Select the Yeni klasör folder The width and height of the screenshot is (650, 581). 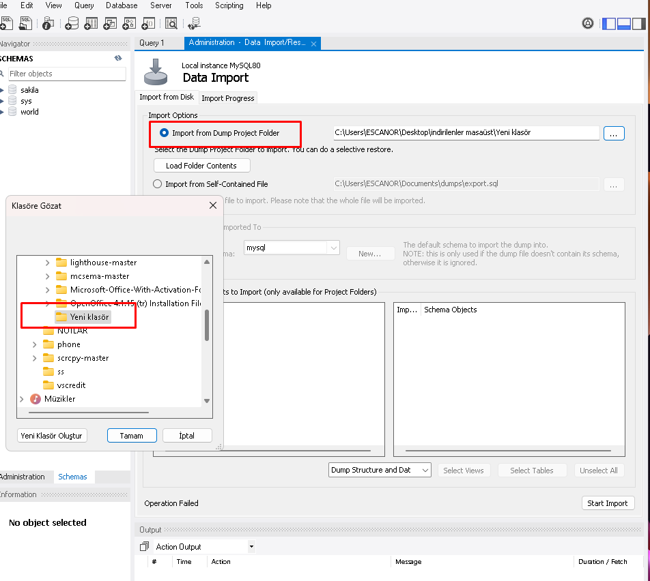[x=83, y=317]
